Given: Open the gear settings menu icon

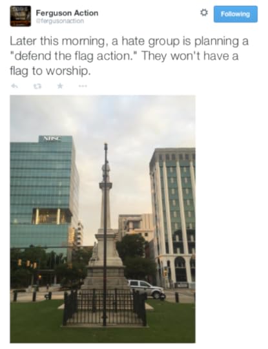Looking at the screenshot, I should pyautogui.click(x=204, y=13).
